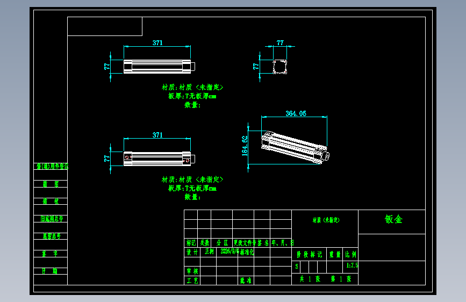Select the 标准化 label
Viewport: 466px width, 302px height.
click(x=247, y=252)
